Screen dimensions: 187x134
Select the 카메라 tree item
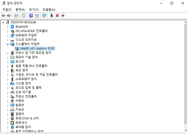pos(20,101)
